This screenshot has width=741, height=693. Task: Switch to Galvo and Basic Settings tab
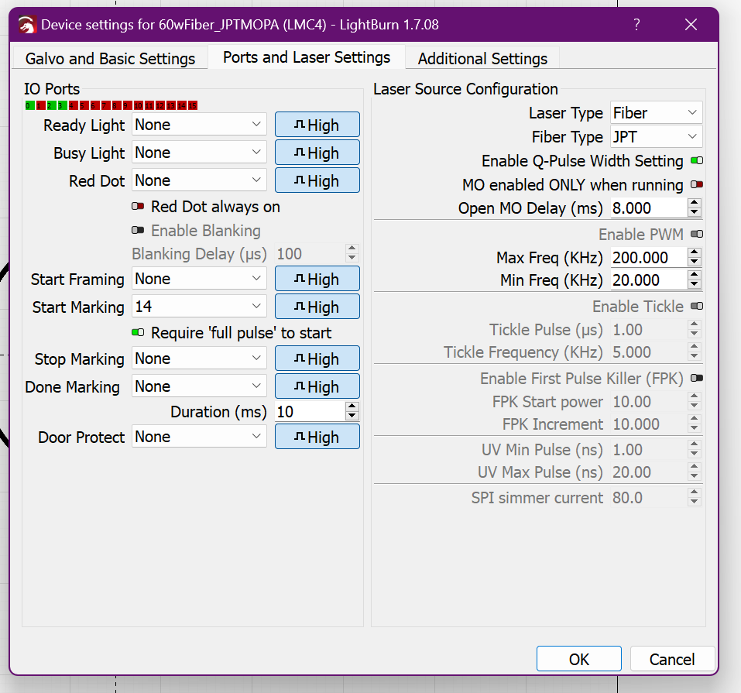[x=110, y=58]
